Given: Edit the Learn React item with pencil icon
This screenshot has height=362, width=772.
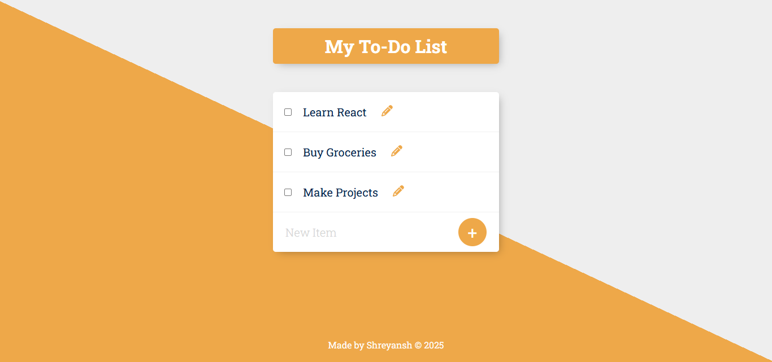Looking at the screenshot, I should pyautogui.click(x=387, y=111).
